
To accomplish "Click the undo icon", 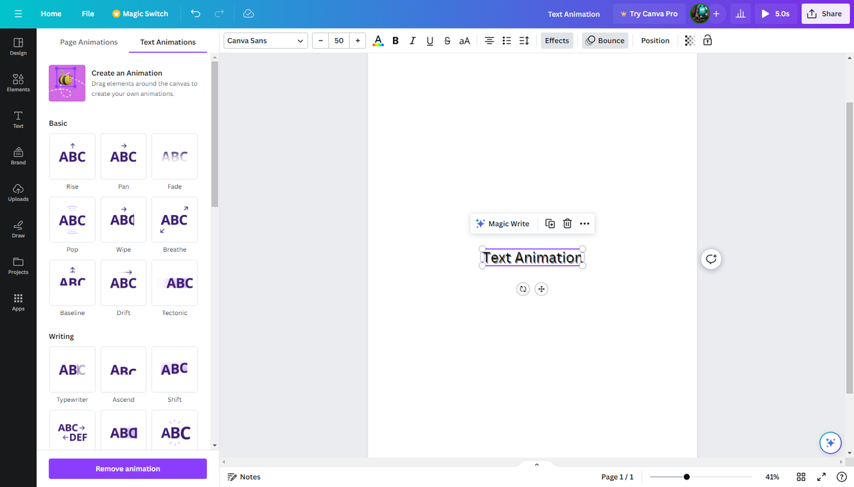I will pos(195,13).
